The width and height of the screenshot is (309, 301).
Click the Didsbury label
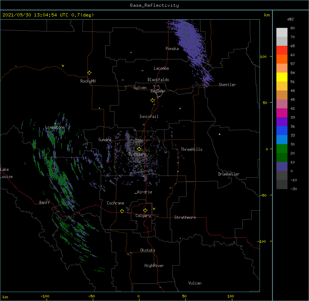tap(138, 154)
